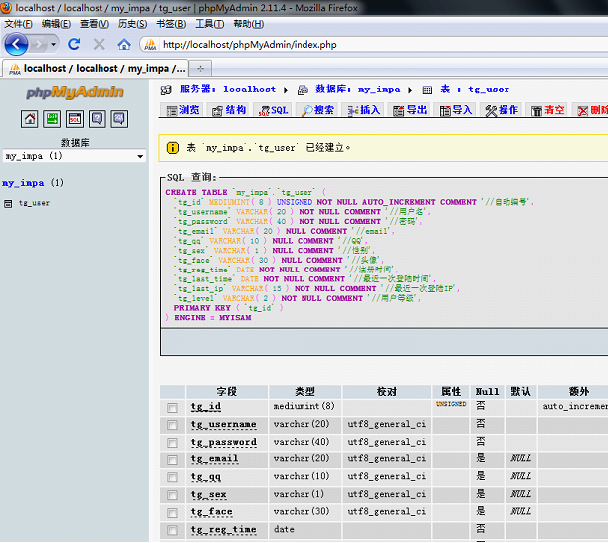Switch to the 结构 structure tab

pos(229,110)
